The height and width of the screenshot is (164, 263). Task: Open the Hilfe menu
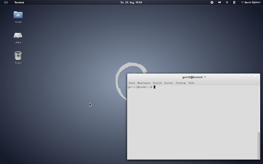click(x=191, y=83)
